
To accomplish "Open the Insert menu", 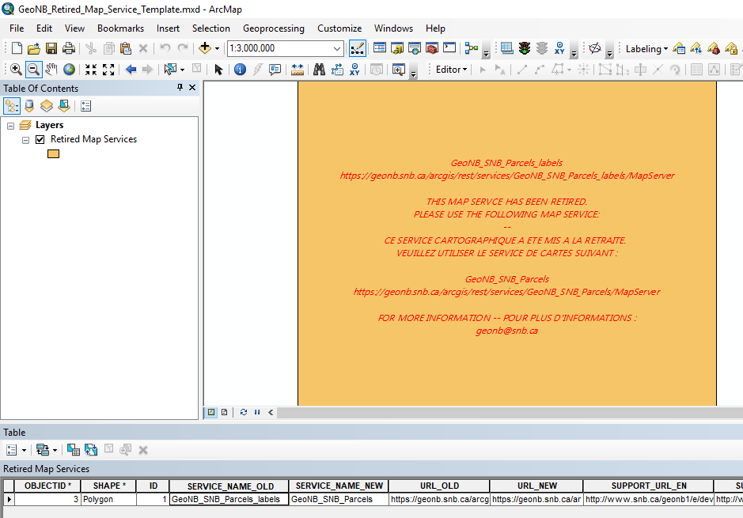I will click(x=168, y=28).
